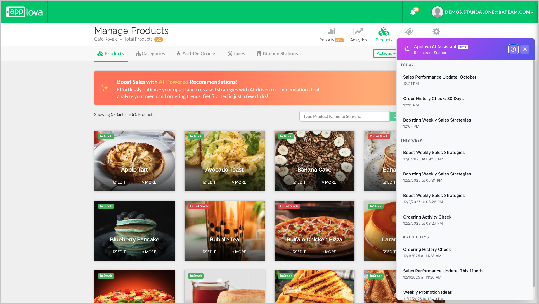Click the Applova logo
Viewport: 539px width, 304px height.
coord(24,12)
